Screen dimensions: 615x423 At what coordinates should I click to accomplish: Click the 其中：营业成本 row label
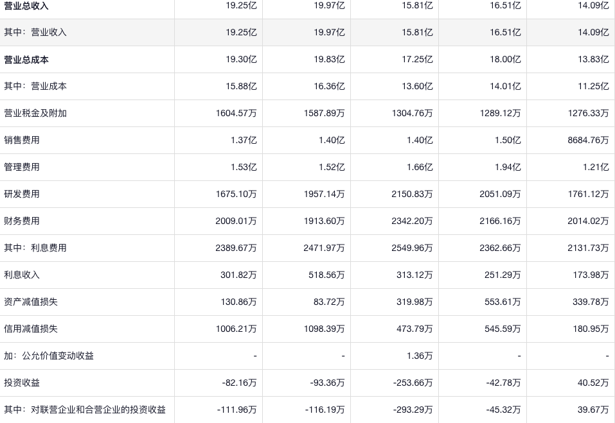[x=35, y=86]
